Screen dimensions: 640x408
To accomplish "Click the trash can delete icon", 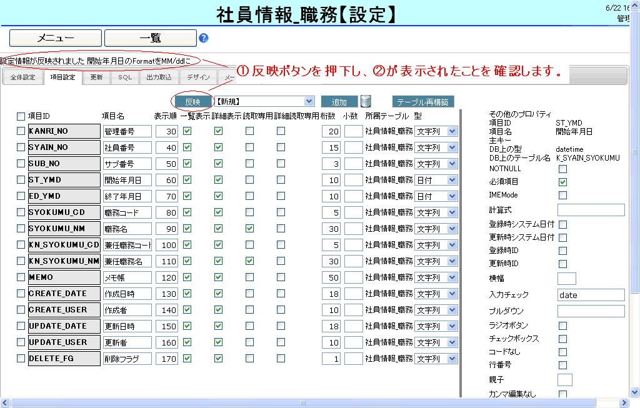I will pyautogui.click(x=366, y=101).
